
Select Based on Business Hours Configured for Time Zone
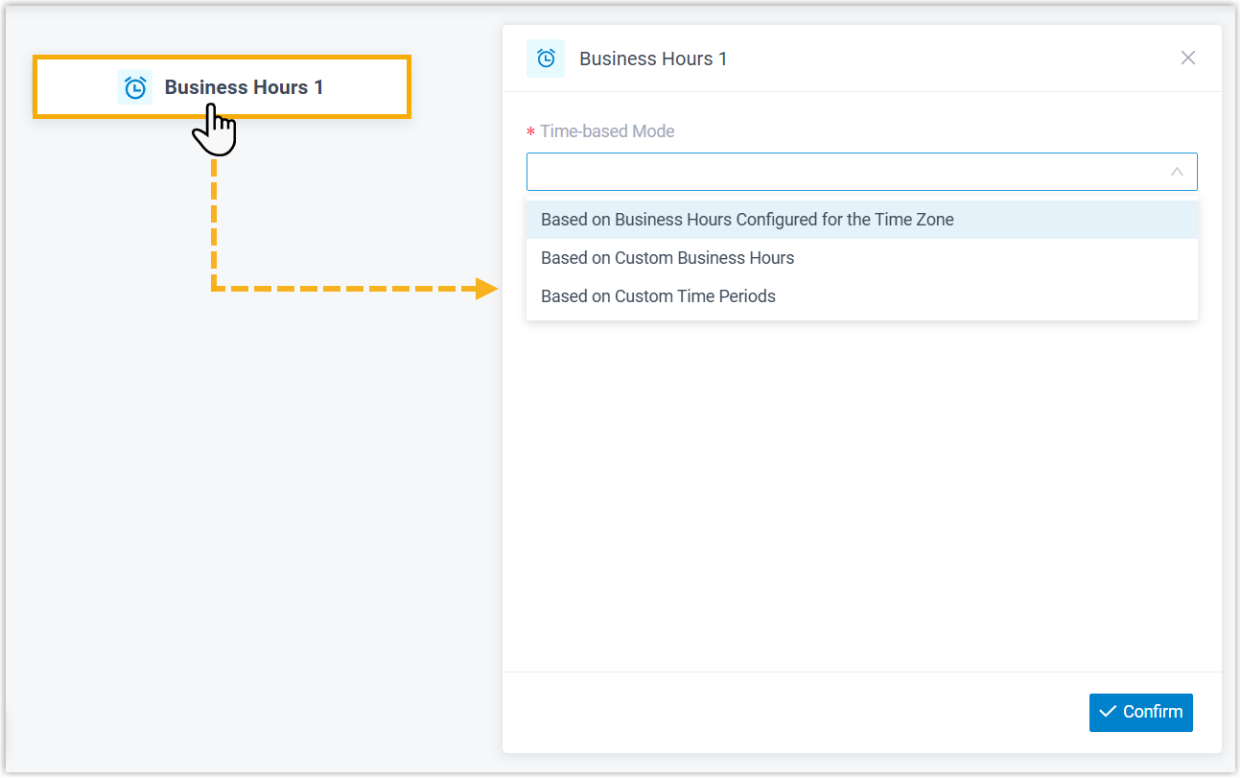pos(747,220)
